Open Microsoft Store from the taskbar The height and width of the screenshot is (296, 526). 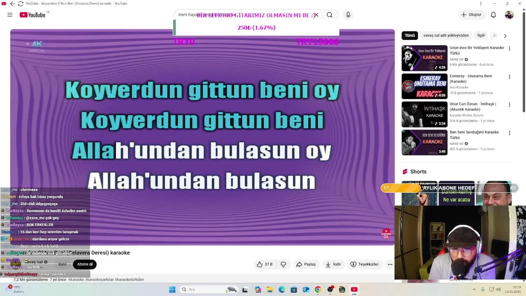[293, 289]
